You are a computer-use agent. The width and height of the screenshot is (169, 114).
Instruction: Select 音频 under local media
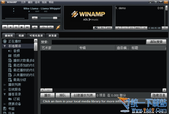point(16,51)
